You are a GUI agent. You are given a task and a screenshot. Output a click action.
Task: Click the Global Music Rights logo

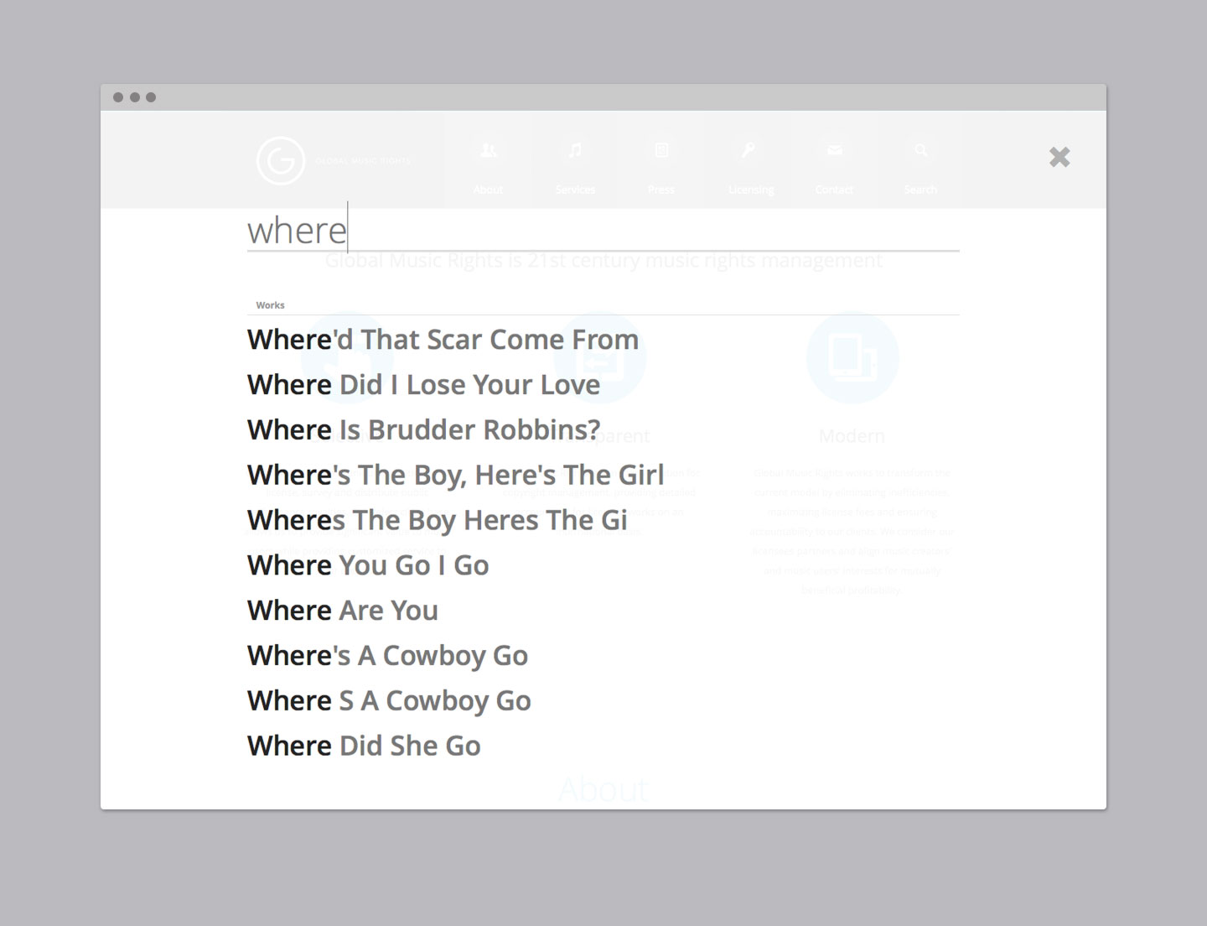coord(281,160)
